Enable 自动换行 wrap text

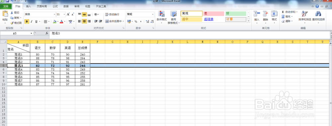pos(112,14)
